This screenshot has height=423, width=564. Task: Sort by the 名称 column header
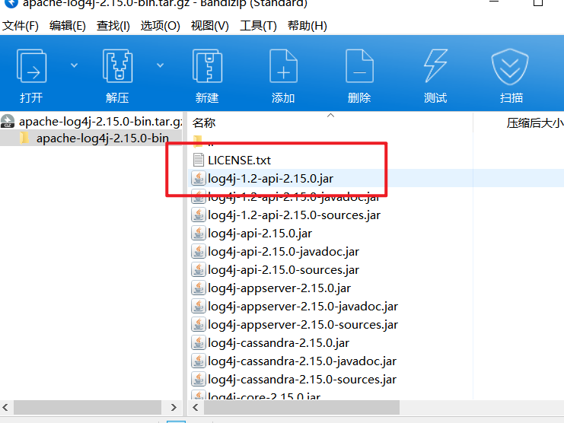(203, 123)
